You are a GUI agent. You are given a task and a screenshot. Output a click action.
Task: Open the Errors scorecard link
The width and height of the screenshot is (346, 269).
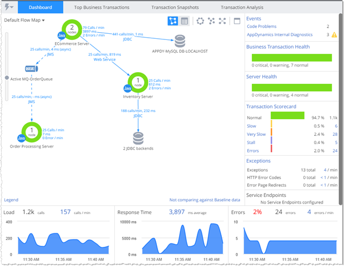pyautogui.click(x=253, y=151)
